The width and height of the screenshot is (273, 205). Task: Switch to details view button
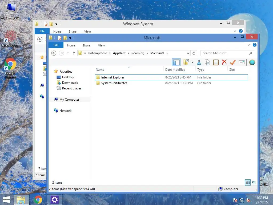248,182
